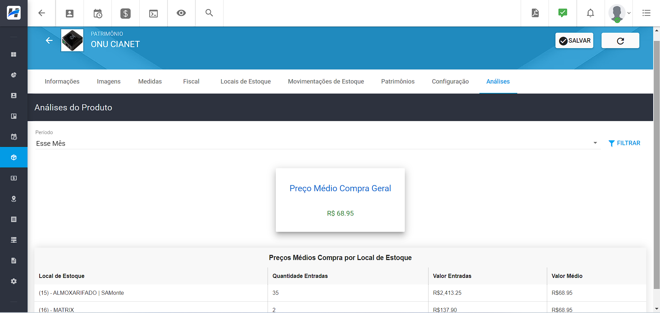Click the FILTRAR button
660x313 pixels.
624,143
